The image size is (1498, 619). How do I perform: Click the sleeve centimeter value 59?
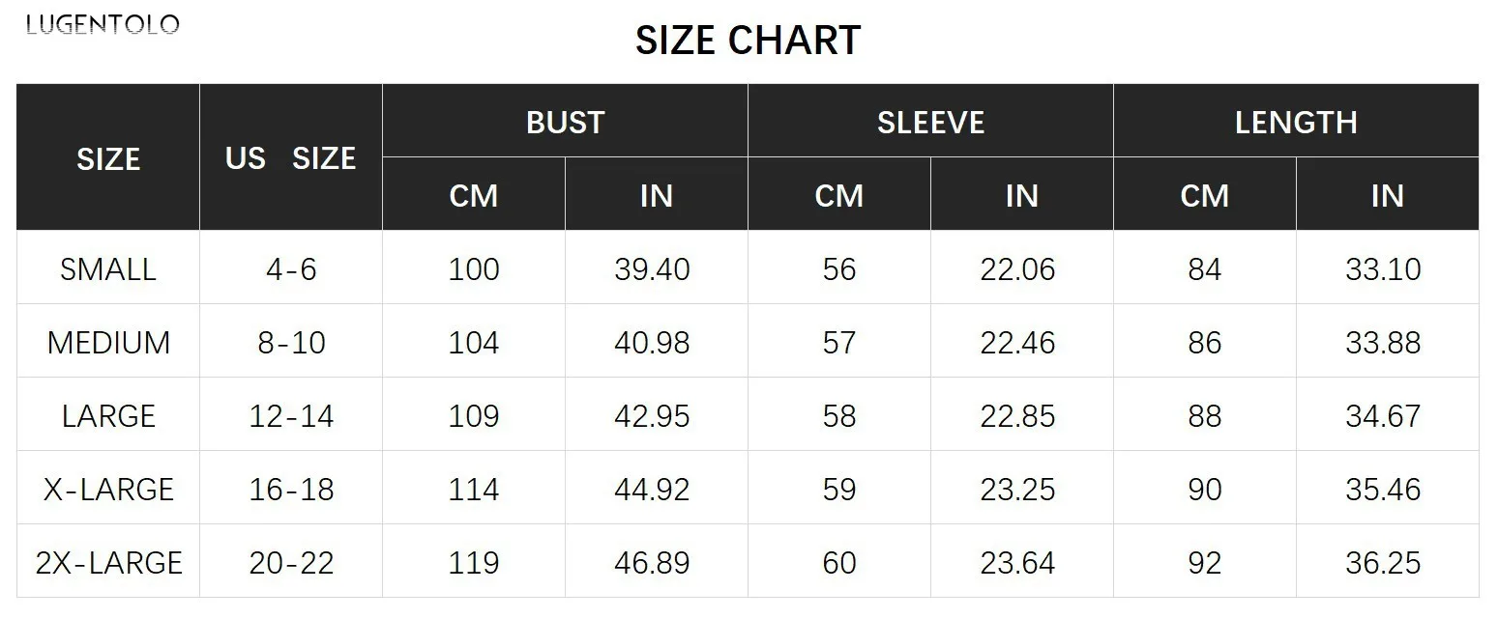(839, 490)
